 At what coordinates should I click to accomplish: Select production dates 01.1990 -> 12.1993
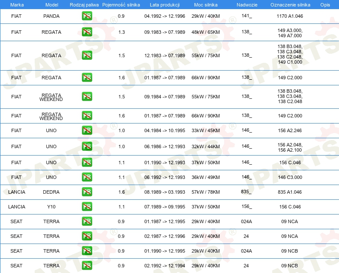(165, 162)
